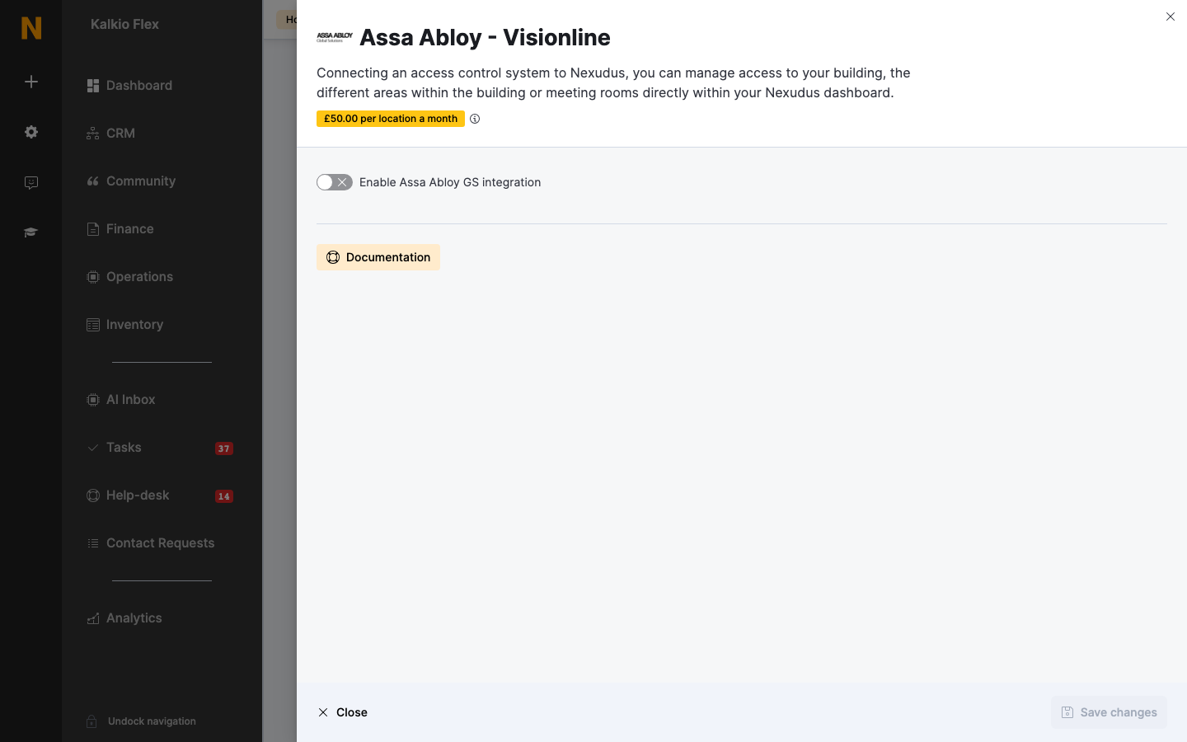
Task: Close the panel with the top-right X icon
Action: [x=1171, y=16]
